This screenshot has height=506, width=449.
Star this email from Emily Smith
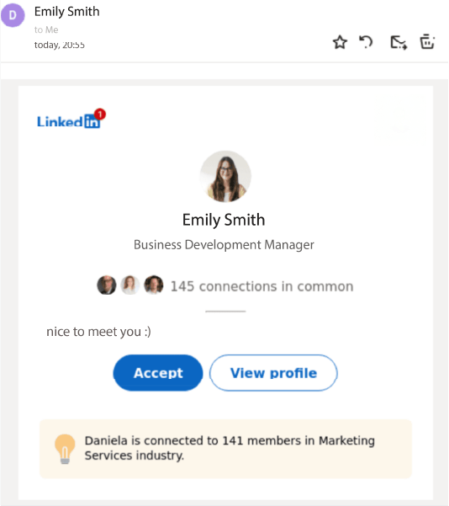[340, 42]
